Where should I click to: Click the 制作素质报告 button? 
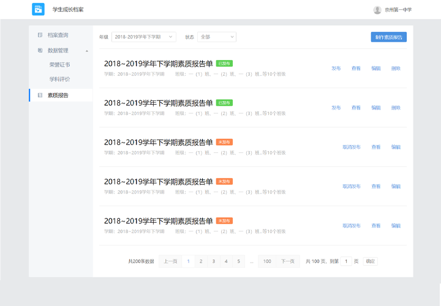[x=388, y=37]
